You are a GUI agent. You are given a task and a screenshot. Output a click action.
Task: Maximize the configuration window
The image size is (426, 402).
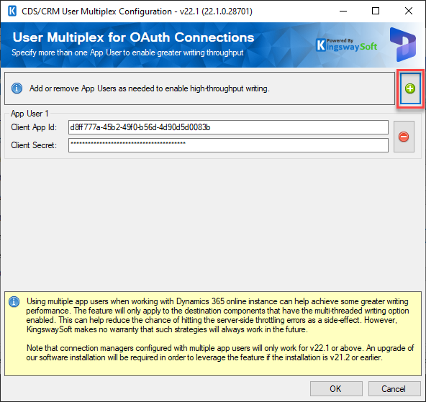[x=376, y=11]
